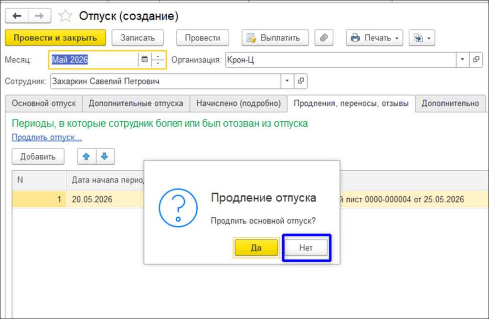Expand the Сотрудник dropdown list
Viewport: 489px width, 319px height.
(x=287, y=81)
